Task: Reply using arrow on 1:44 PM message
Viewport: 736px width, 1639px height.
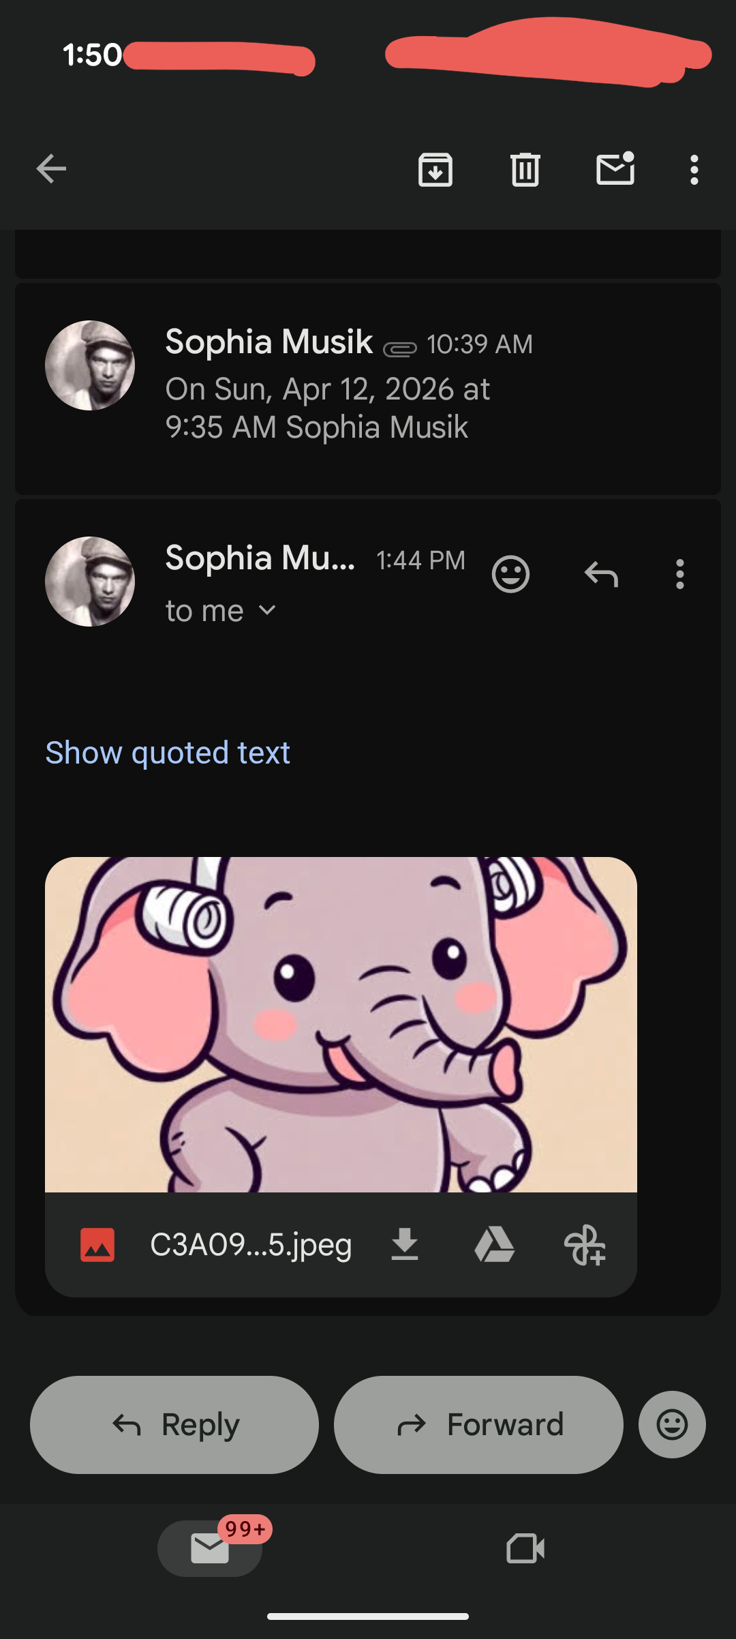Action: [601, 574]
